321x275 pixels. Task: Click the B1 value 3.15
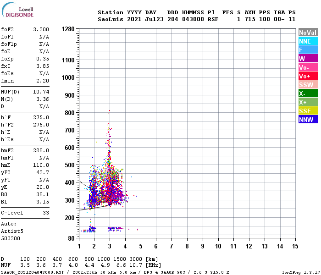(x=43, y=202)
